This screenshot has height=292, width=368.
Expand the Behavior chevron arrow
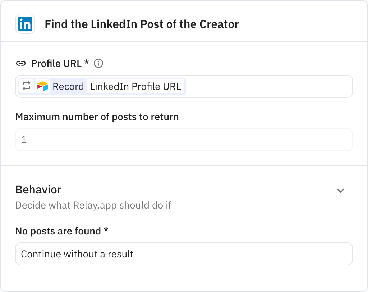[341, 191]
